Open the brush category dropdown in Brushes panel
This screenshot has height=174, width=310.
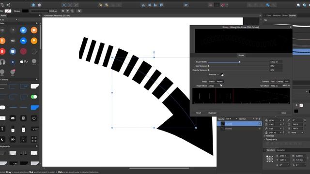point(287,20)
